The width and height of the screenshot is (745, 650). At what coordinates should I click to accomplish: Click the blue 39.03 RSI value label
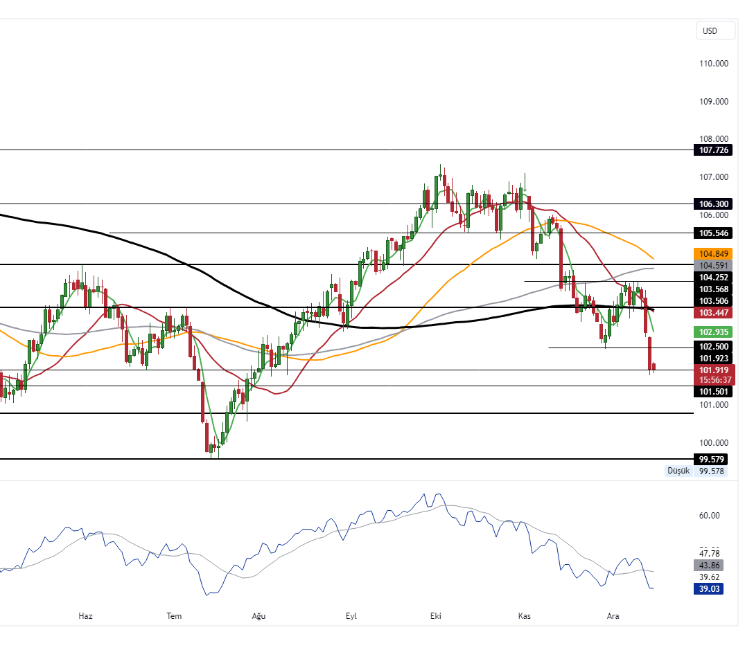710,589
